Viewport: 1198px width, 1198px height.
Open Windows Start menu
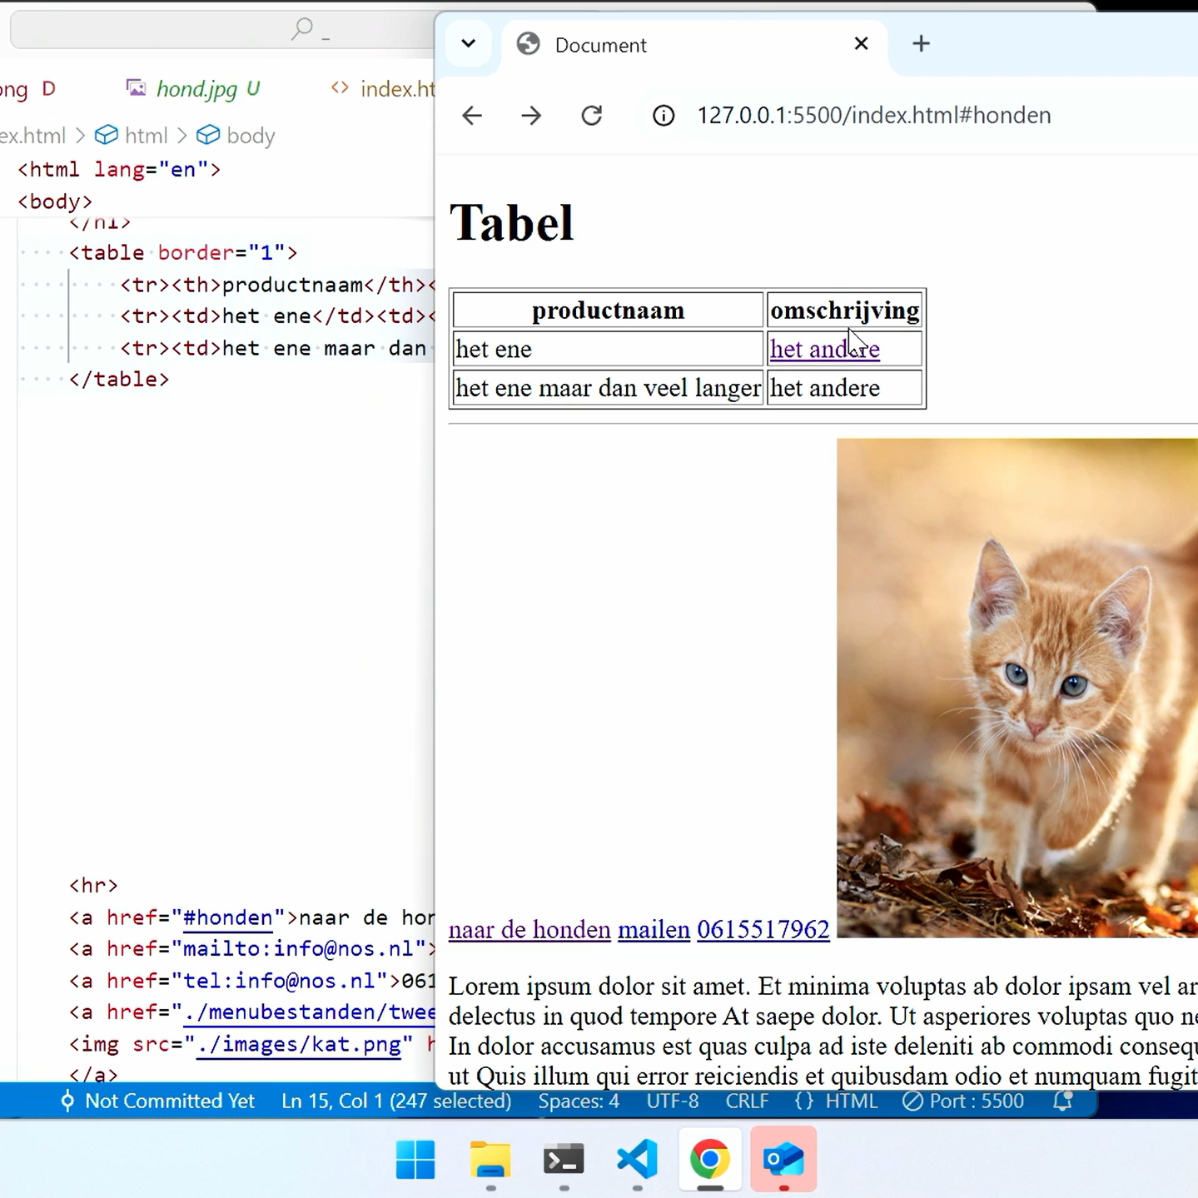415,1159
